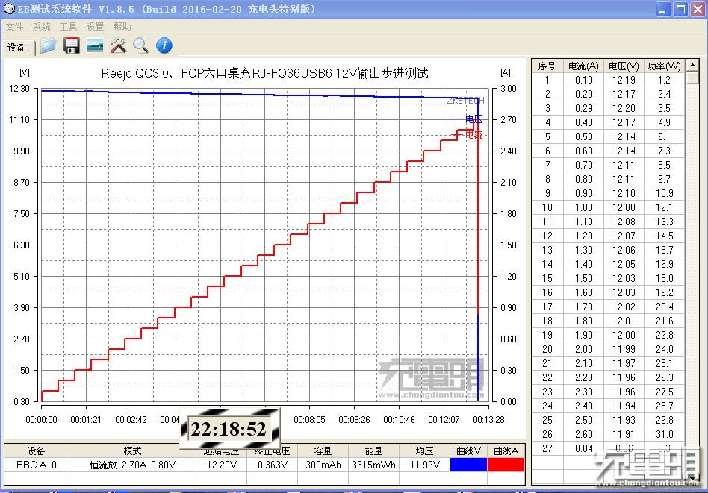Click the 00:08:05 time axis label
Viewport: 708px width, 493px height.
click(309, 419)
